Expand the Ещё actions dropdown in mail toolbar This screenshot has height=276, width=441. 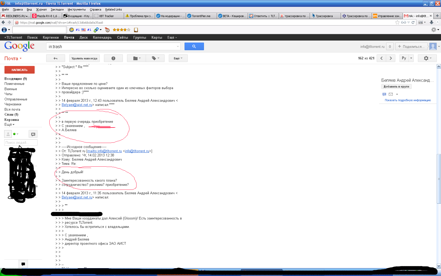tap(178, 58)
